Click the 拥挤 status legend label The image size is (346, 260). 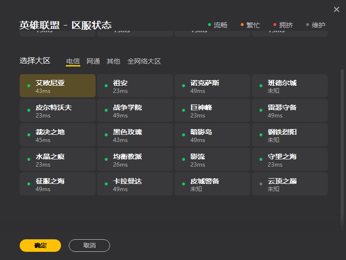pos(286,25)
